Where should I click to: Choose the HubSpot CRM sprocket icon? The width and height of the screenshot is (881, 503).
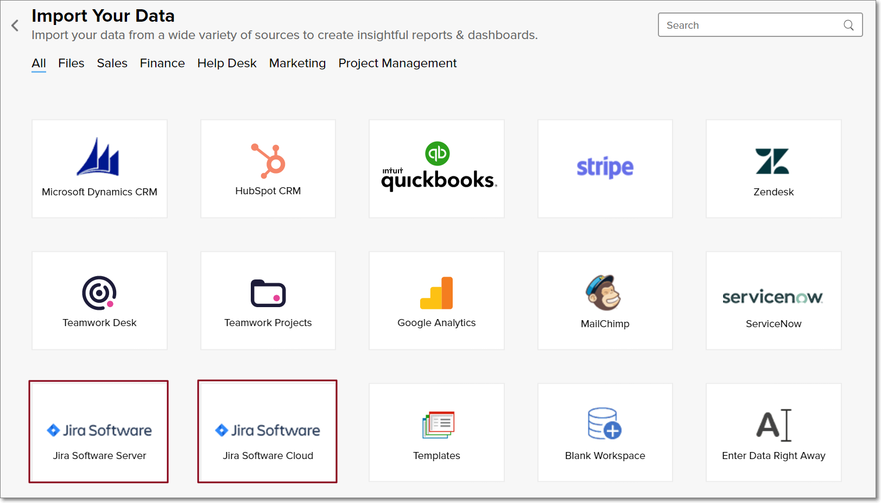[268, 161]
